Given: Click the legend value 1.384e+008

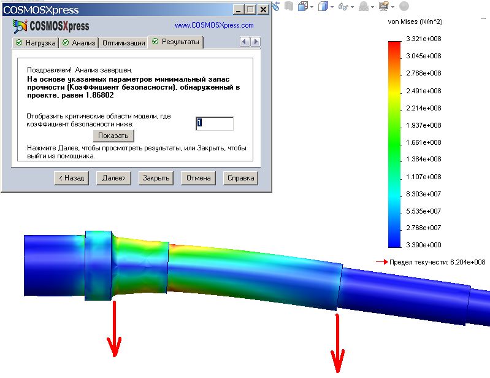Looking at the screenshot, I should [423, 159].
